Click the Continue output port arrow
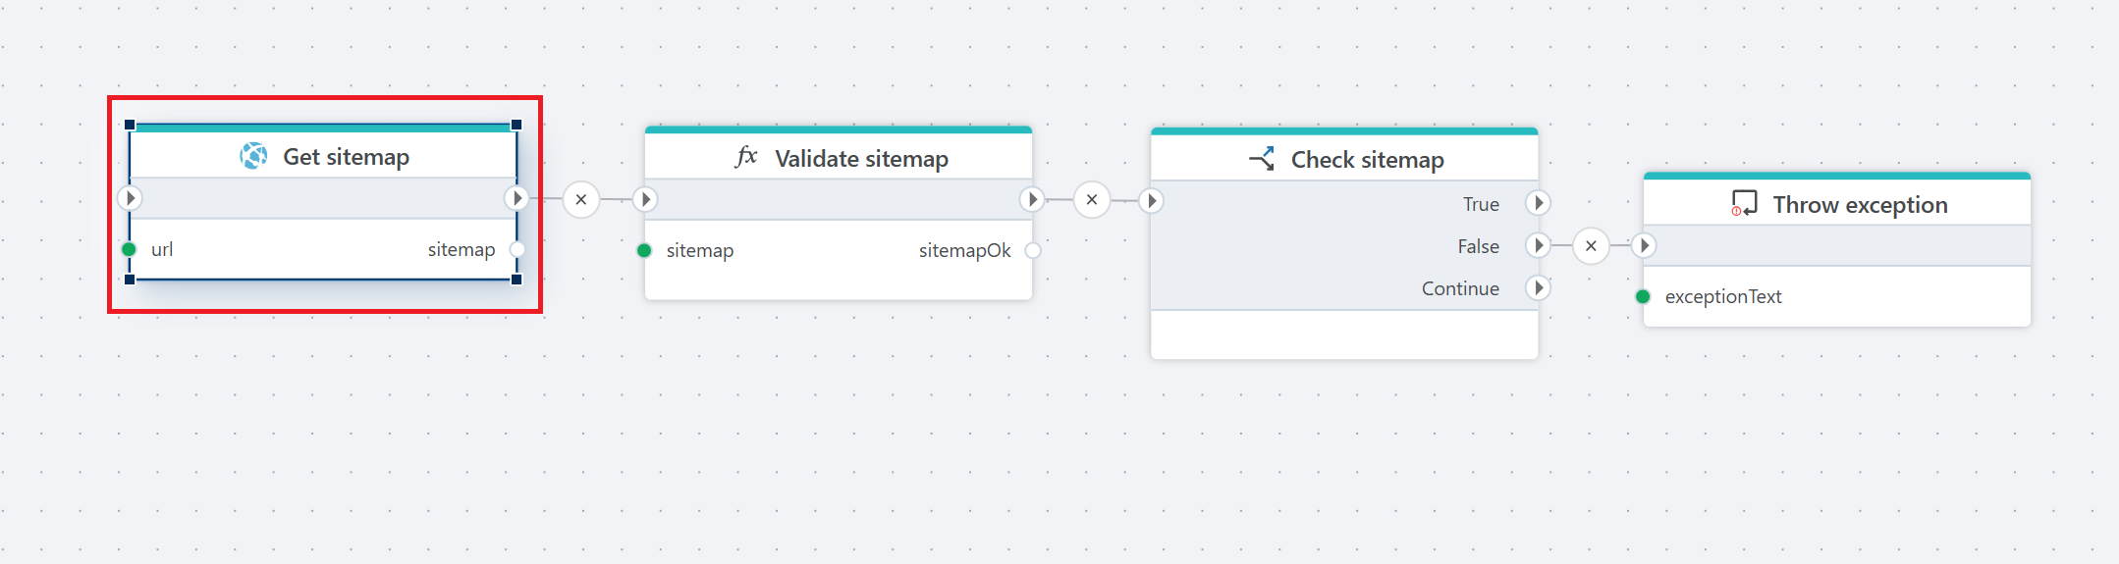The width and height of the screenshot is (2119, 564). pyautogui.click(x=1539, y=287)
